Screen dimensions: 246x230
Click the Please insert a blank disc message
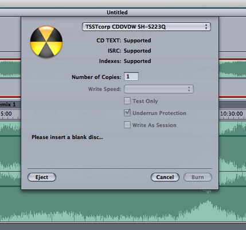coord(67,137)
